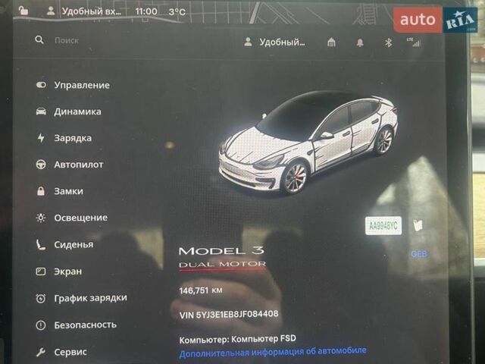
Task: Open Bluetooth settings icon
Action: pyautogui.click(x=389, y=42)
